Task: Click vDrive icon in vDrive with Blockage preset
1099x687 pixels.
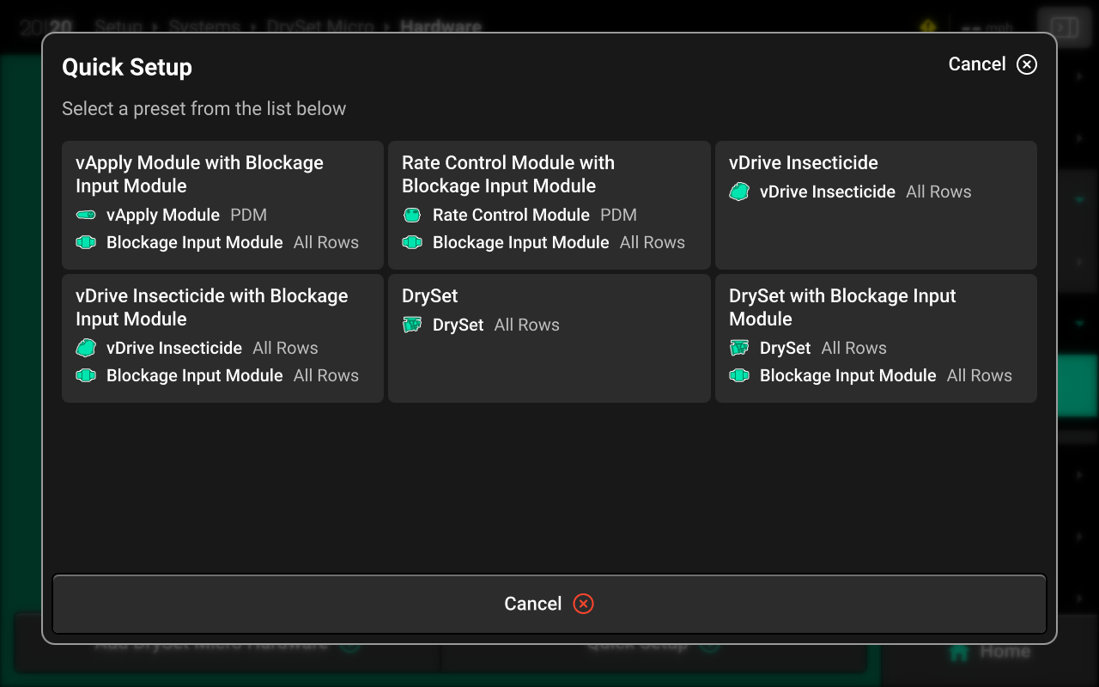Action: click(x=86, y=348)
